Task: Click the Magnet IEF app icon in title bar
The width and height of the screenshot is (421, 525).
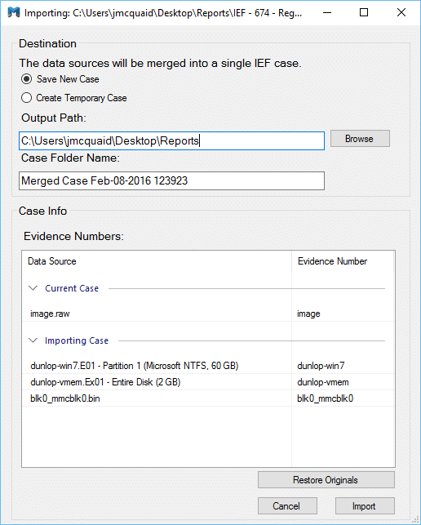Action: (14, 12)
